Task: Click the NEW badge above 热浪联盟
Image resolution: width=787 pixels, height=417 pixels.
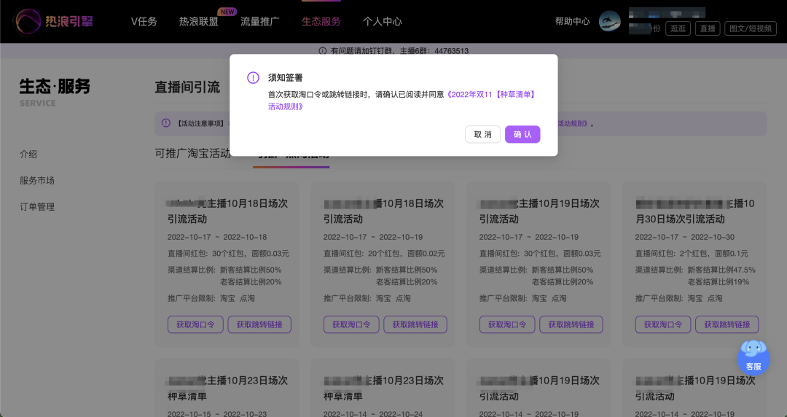Action: tap(227, 12)
